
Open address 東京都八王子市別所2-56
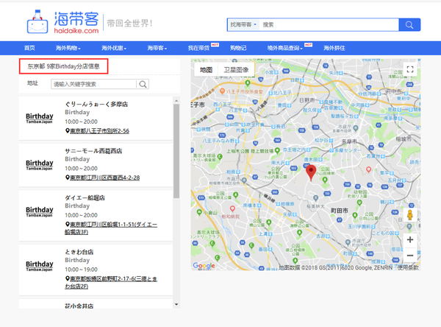point(99,131)
